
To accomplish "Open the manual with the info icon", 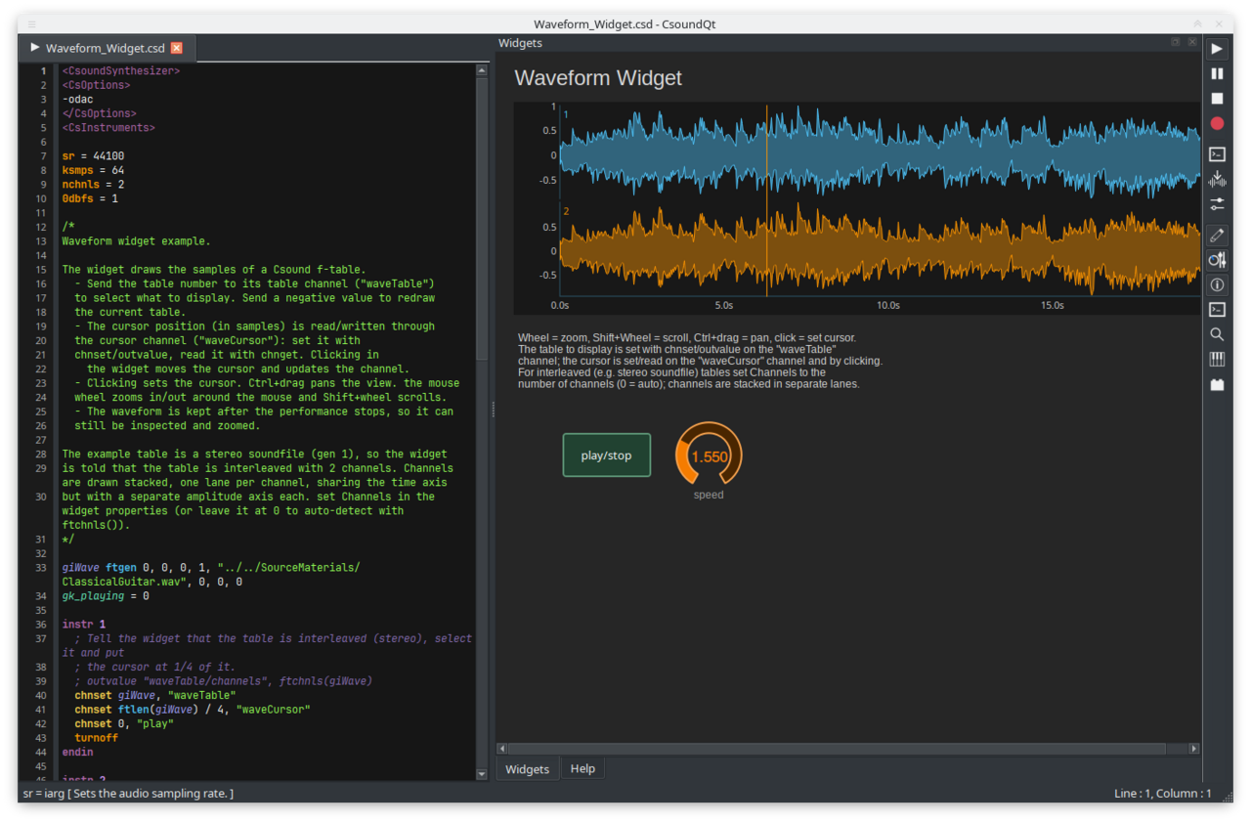I will click(x=1217, y=285).
